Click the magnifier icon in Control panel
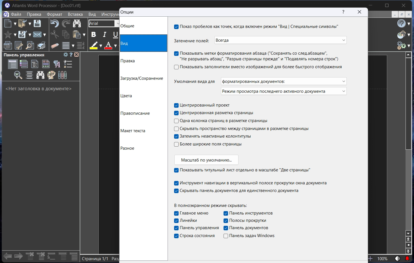The image size is (414, 263). pos(18,75)
